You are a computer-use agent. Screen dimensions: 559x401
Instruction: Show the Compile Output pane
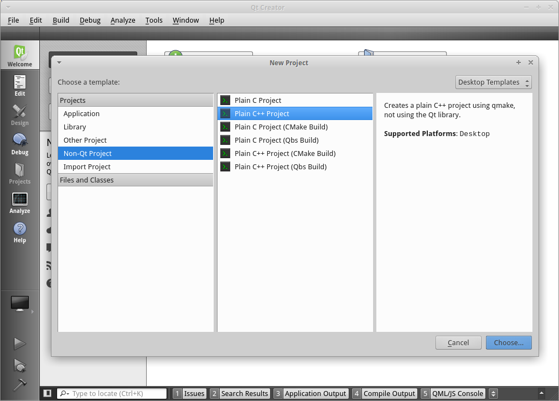384,394
